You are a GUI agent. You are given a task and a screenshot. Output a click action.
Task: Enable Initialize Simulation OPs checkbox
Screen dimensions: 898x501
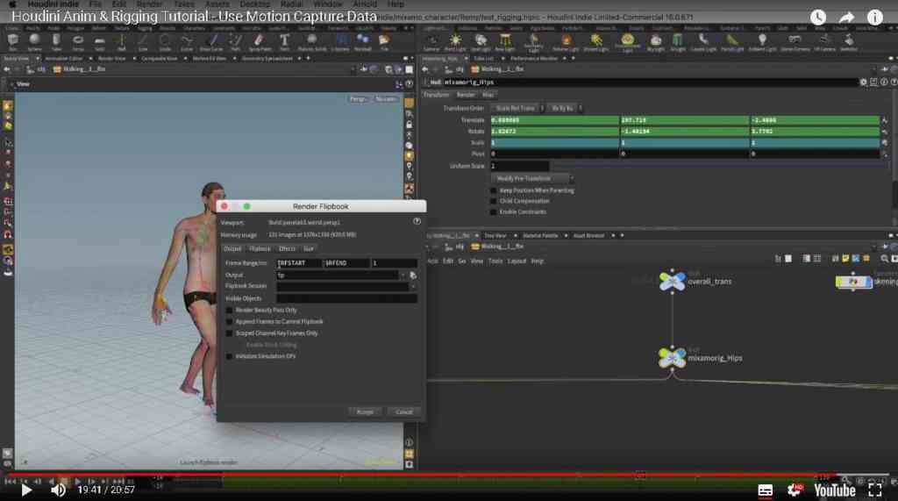point(229,356)
